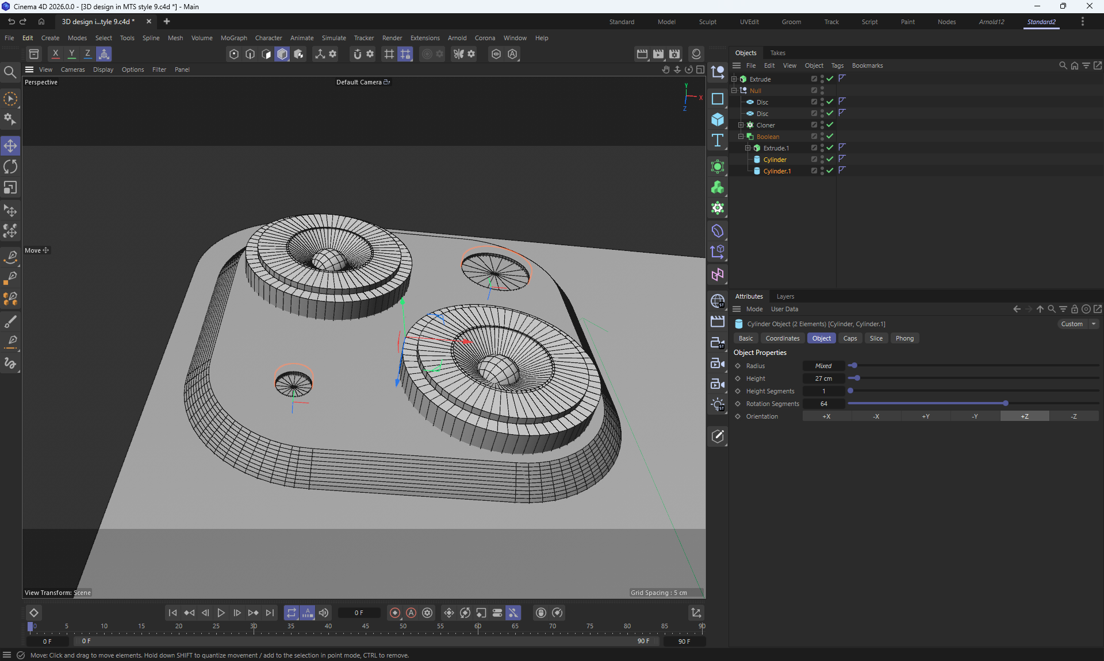Viewport: 1104px width, 661px height.
Task: Click the Cube primitive icon
Action: click(x=717, y=119)
